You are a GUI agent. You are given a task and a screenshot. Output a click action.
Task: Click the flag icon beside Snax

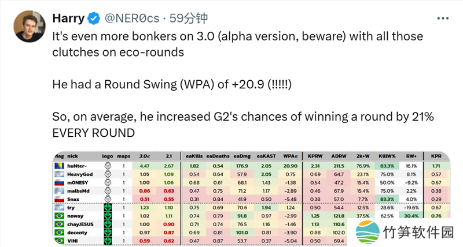pyautogui.click(x=58, y=199)
